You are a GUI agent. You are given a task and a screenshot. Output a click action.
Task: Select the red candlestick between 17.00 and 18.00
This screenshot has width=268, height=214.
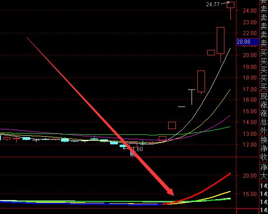coord(201,81)
